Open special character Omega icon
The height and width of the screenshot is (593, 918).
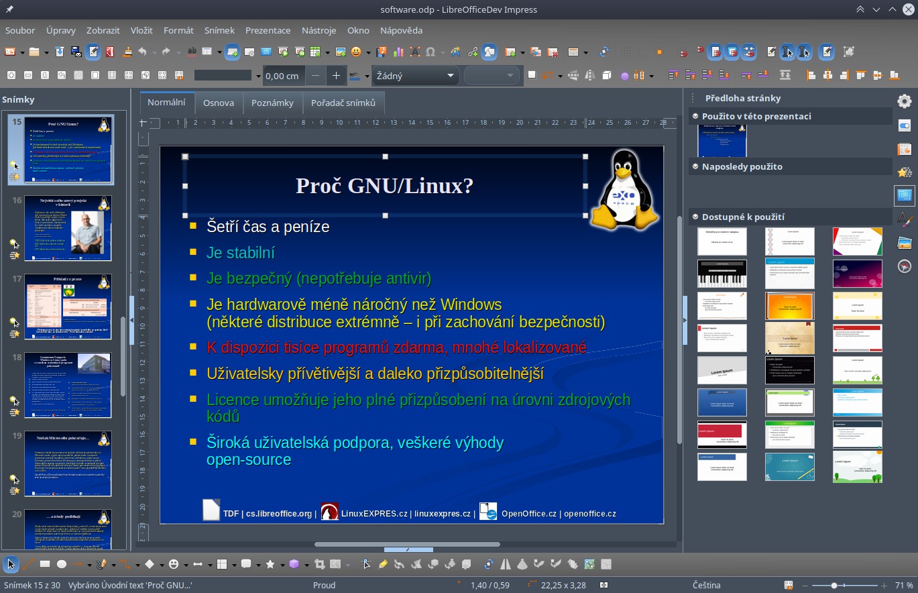[x=431, y=52]
